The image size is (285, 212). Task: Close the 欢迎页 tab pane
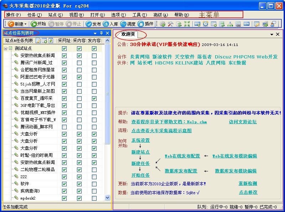tap(278, 34)
